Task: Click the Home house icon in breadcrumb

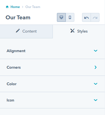Action: click(7, 7)
